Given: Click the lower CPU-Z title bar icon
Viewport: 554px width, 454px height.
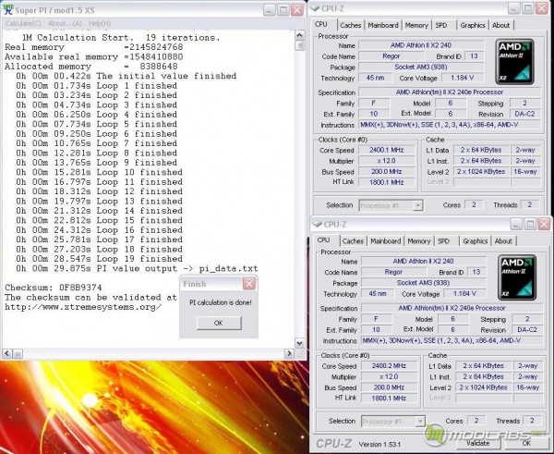Looking at the screenshot, I should point(318,224).
